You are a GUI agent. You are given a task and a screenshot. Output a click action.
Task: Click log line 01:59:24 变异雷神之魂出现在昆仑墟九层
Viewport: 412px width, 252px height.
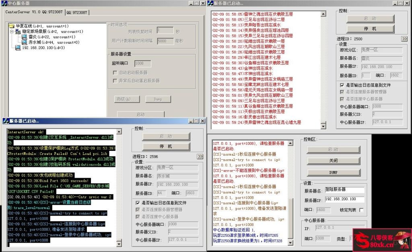[x=256, y=122]
